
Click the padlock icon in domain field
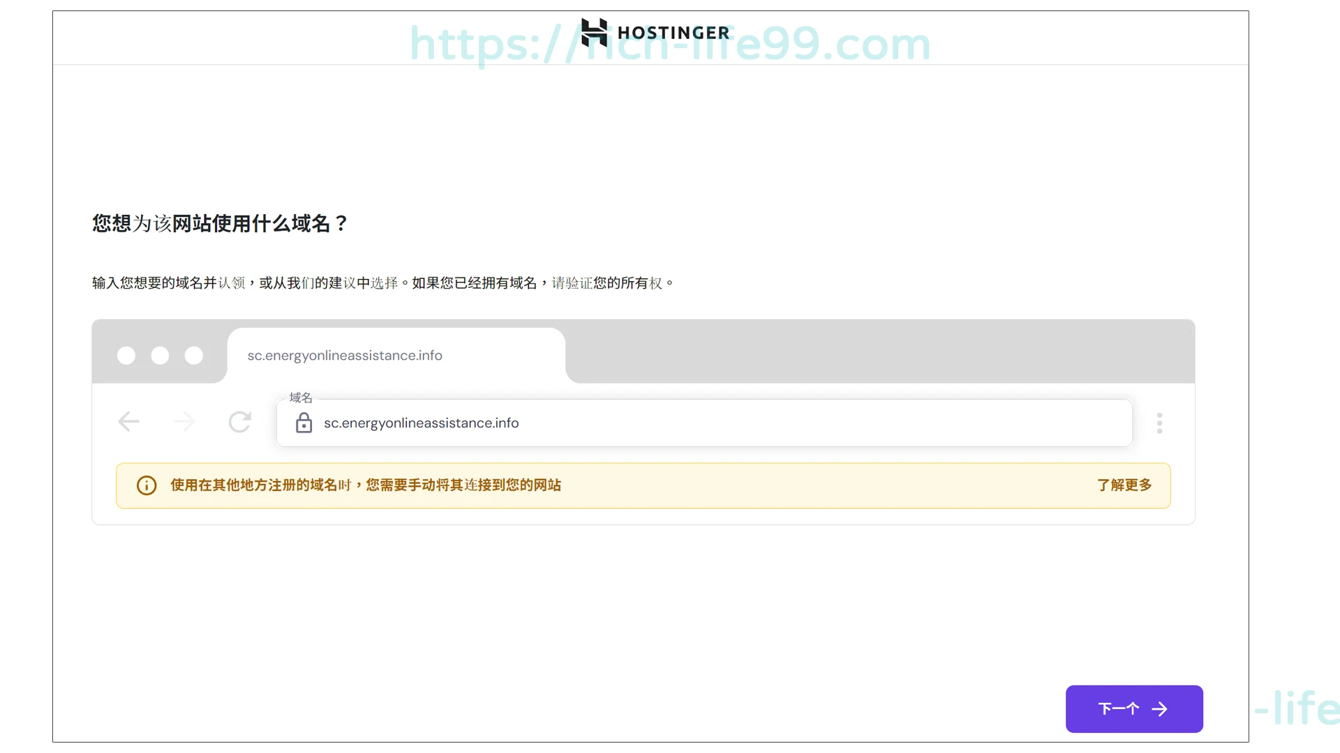(304, 423)
